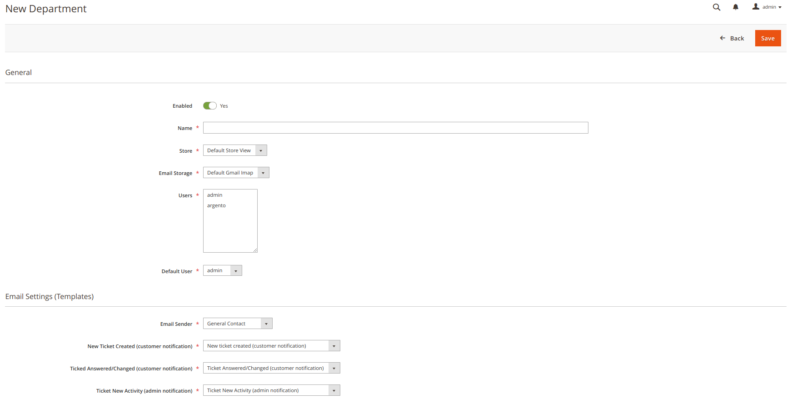The height and width of the screenshot is (399, 792).
Task: Click the admin user silhouette icon
Action: 756,7
